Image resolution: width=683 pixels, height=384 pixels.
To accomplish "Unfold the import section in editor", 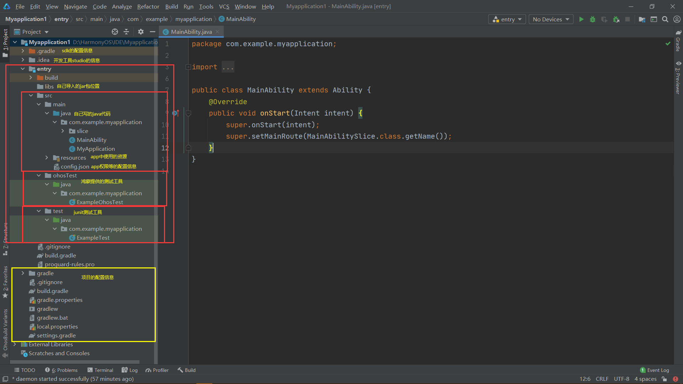I will click(x=188, y=67).
